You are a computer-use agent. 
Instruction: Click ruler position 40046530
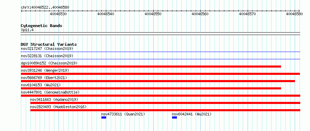pos(58,14)
